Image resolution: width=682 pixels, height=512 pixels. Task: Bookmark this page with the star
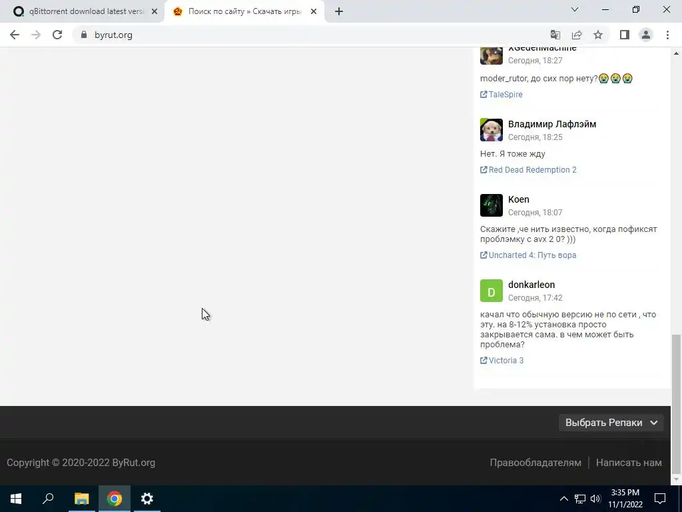pos(598,35)
